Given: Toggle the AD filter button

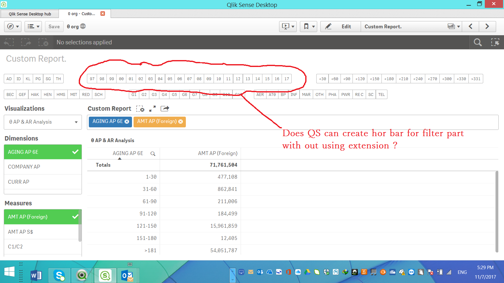Looking at the screenshot, I should [9, 79].
